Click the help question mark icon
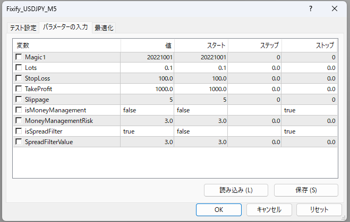Screen dimensions: 350x222 310,8
